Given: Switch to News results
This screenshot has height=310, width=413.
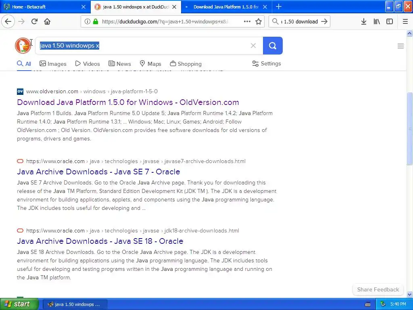Looking at the screenshot, I should click(119, 64).
